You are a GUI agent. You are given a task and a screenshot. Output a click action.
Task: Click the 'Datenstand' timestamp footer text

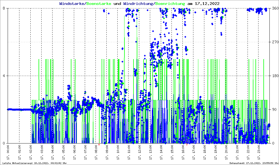click(253, 163)
